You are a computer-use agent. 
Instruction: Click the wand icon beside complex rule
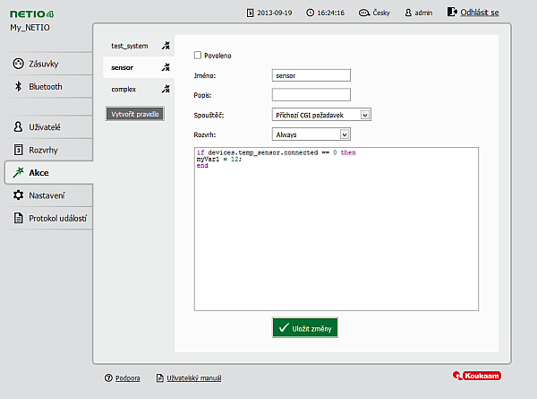pos(165,90)
